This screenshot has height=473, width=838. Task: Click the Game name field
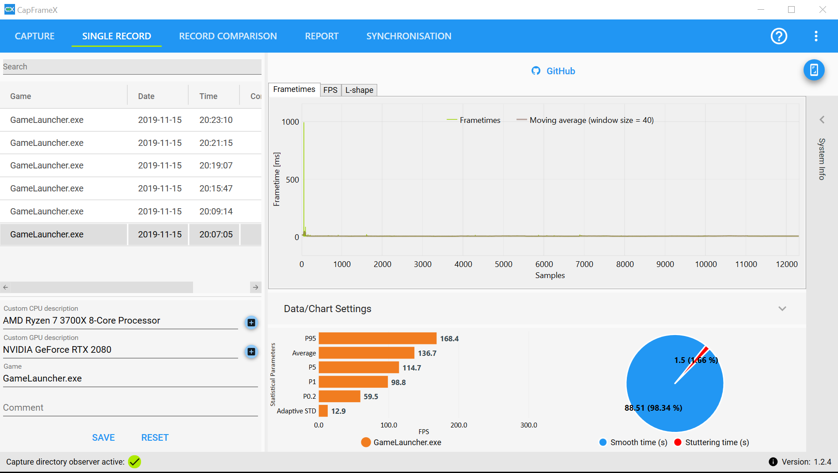pos(130,378)
